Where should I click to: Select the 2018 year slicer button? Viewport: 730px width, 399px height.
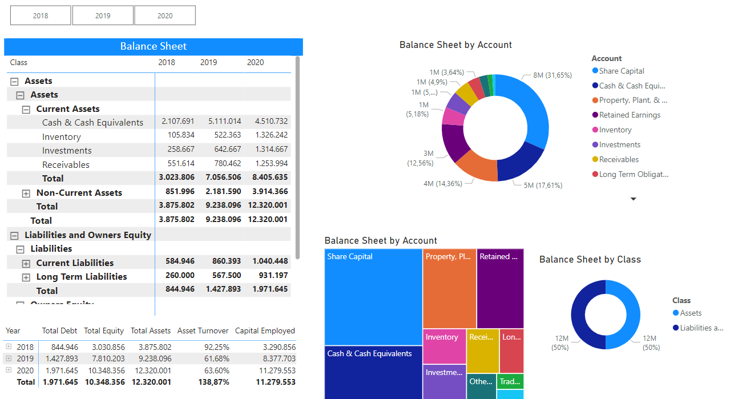41,15
